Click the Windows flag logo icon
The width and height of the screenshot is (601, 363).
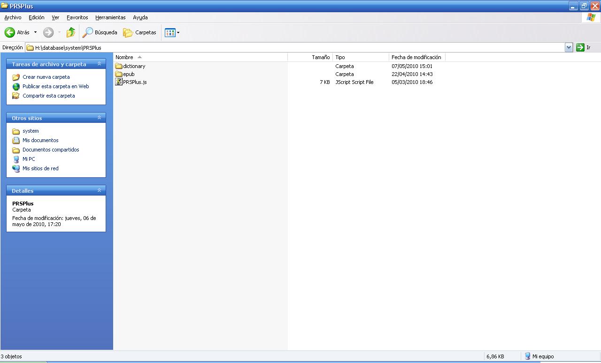[x=591, y=17]
